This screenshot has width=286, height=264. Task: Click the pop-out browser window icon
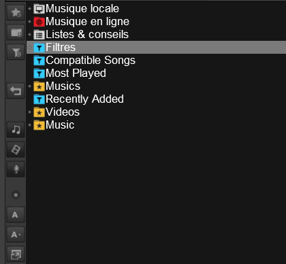click(x=16, y=254)
